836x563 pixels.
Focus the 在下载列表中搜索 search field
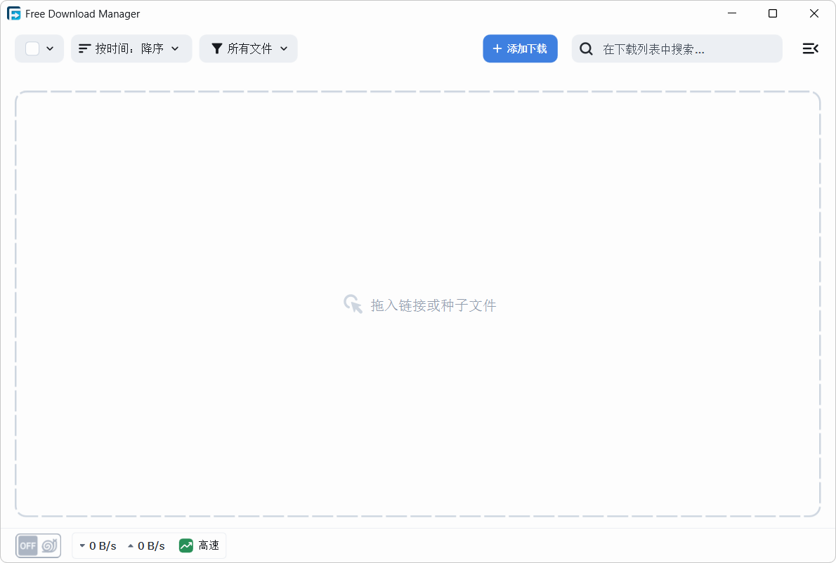(677, 48)
